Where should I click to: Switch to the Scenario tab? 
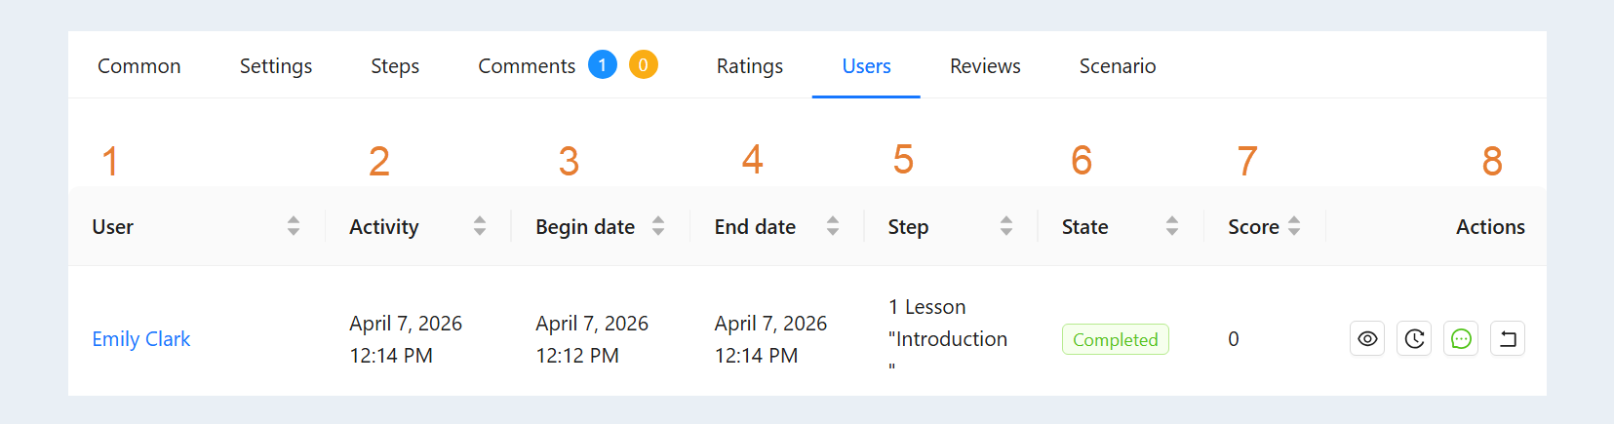pyautogui.click(x=1118, y=66)
